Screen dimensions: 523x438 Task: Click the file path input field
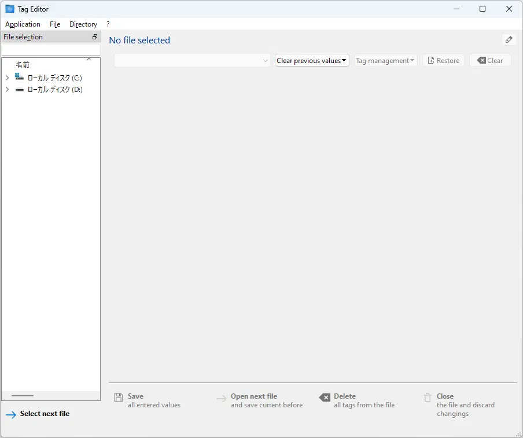[x=50, y=50]
